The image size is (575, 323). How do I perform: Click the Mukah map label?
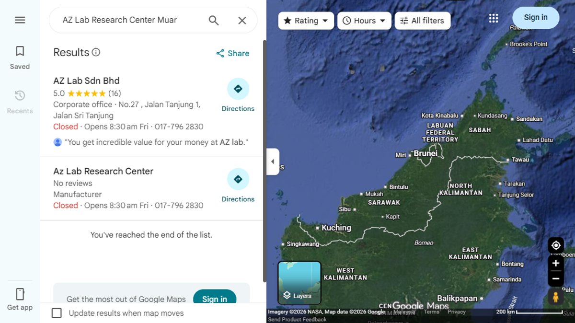(374, 194)
